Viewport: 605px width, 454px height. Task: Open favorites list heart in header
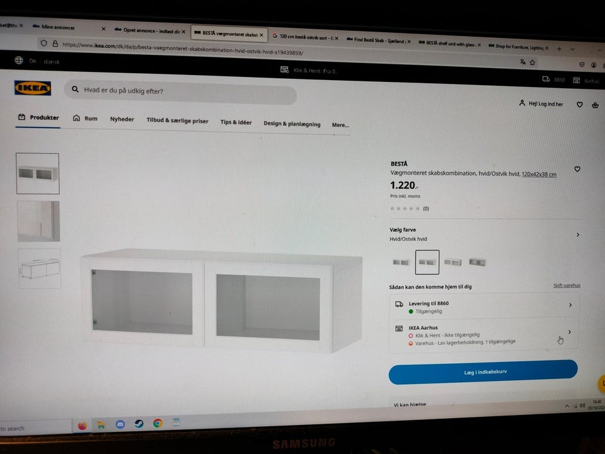pos(580,105)
